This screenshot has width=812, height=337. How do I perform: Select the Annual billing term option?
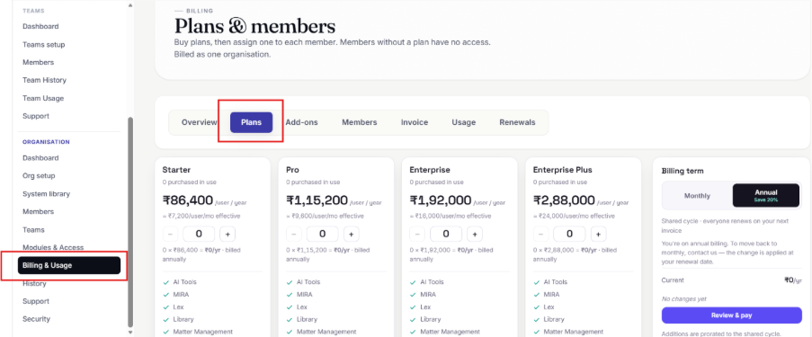766,196
